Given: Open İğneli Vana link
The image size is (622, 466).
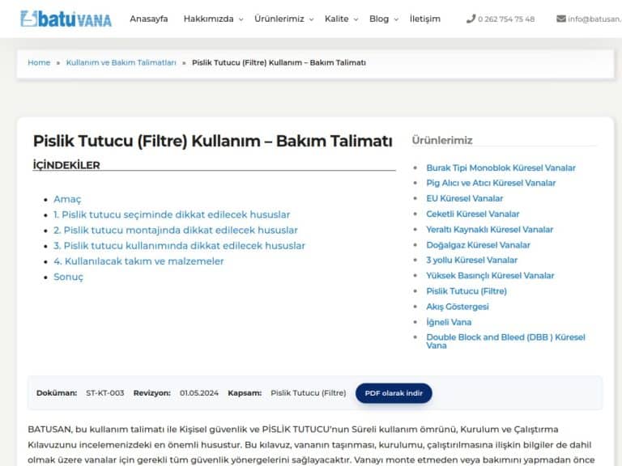Looking at the screenshot, I should (449, 322).
